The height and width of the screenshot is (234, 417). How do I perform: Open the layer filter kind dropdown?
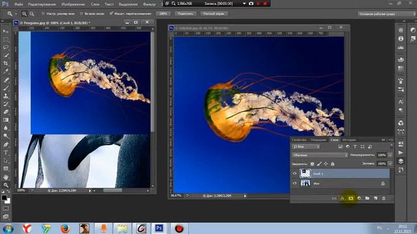click(306, 147)
